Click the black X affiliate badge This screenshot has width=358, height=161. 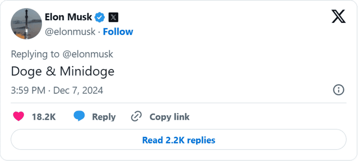[113, 17]
